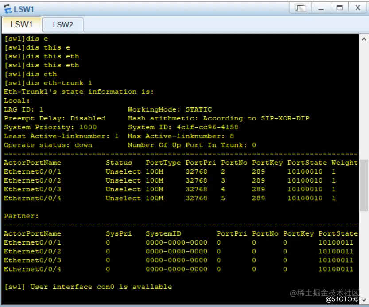369x307 pixels.
Task: Click the terminal scrollbar up arrow
Action: [364, 39]
